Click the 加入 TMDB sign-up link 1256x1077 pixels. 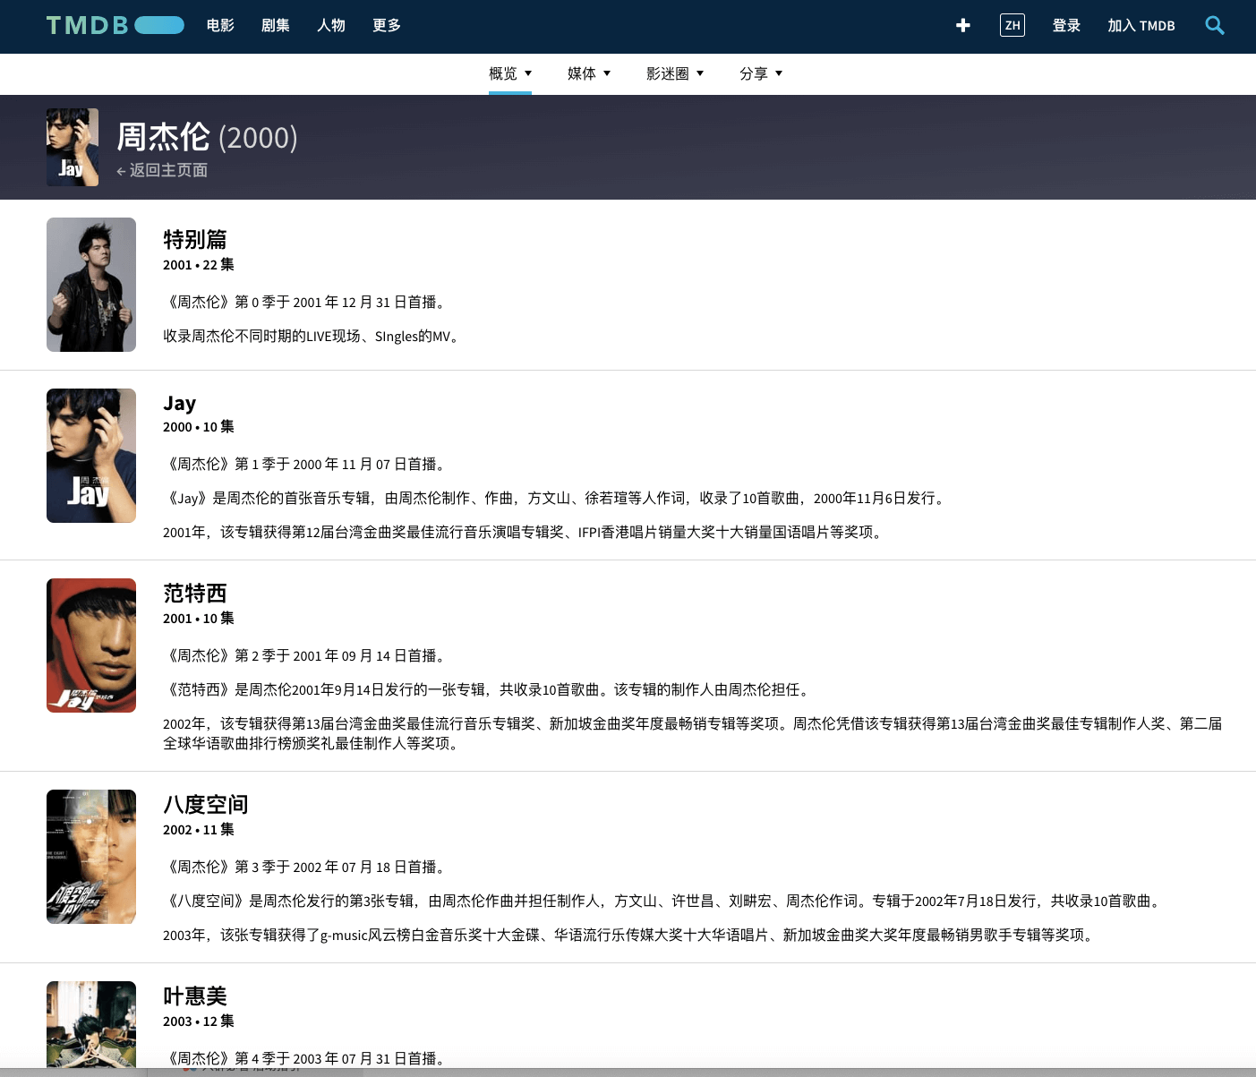(x=1141, y=25)
